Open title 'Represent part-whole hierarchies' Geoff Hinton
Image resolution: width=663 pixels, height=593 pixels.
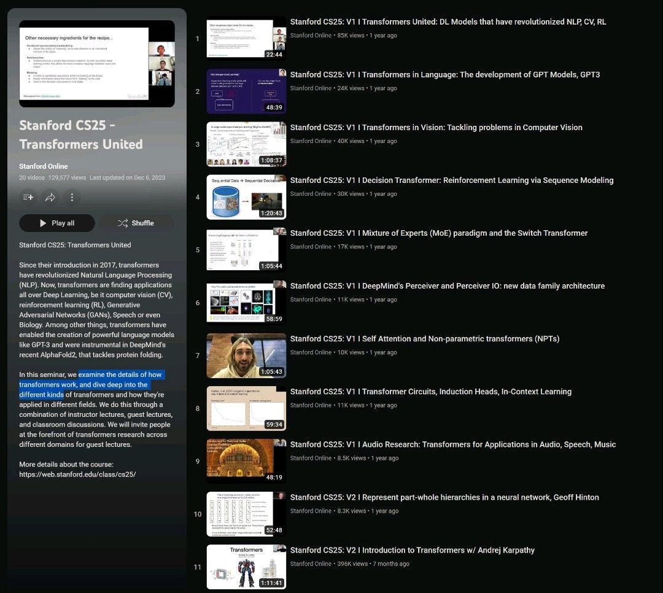click(444, 497)
